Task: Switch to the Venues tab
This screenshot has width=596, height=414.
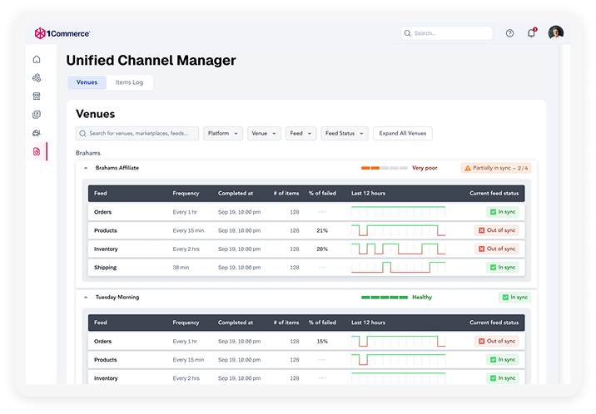Action: pos(87,82)
